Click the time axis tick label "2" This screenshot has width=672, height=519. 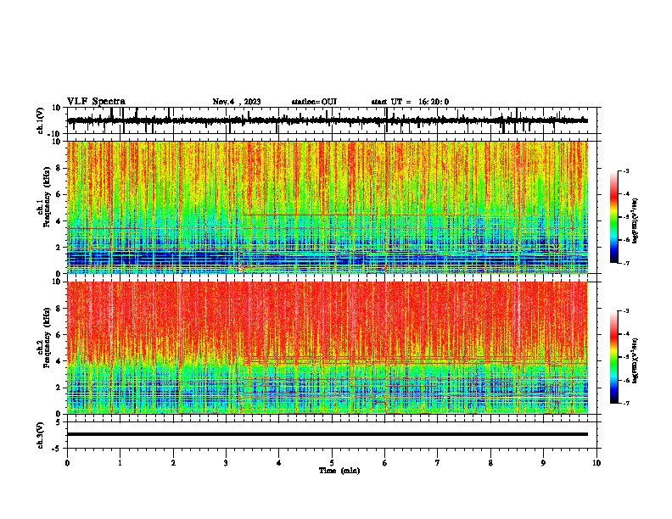point(173,463)
